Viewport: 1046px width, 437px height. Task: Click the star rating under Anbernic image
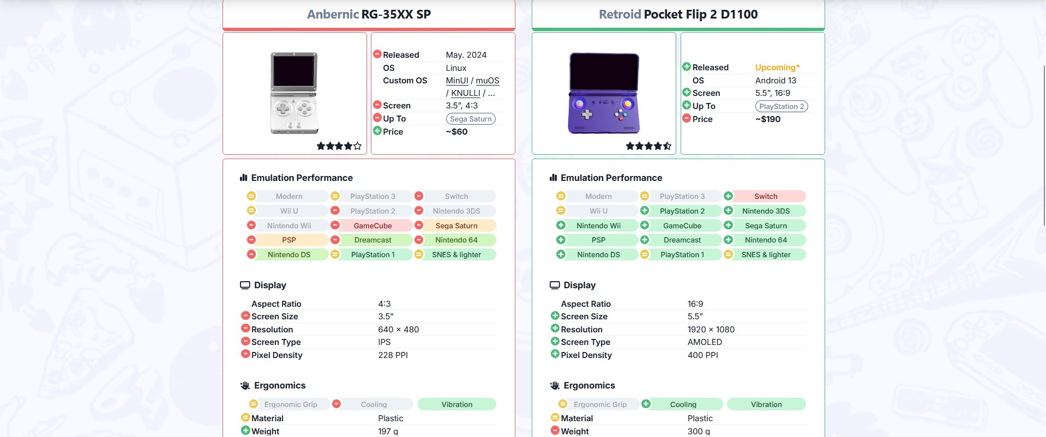click(339, 146)
